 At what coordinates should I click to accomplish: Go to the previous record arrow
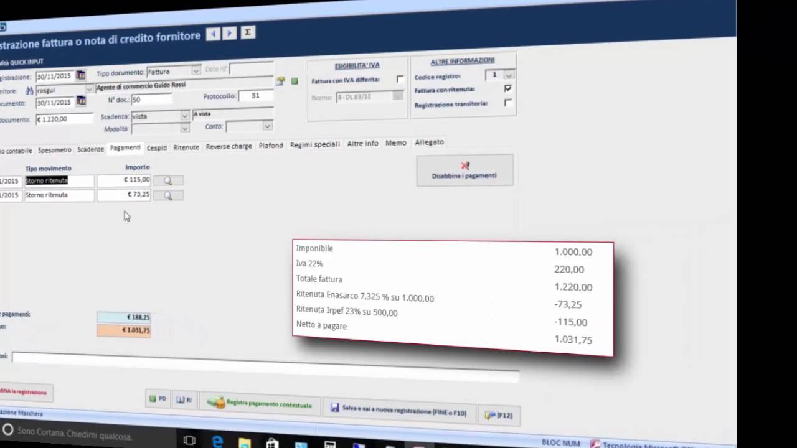tap(213, 34)
